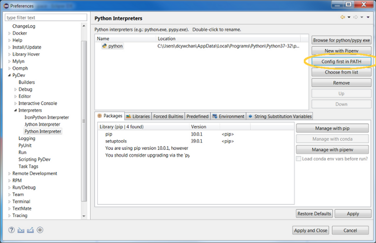Click the yellow Back navigation arrow
The image size is (376, 243).
(x=342, y=18)
